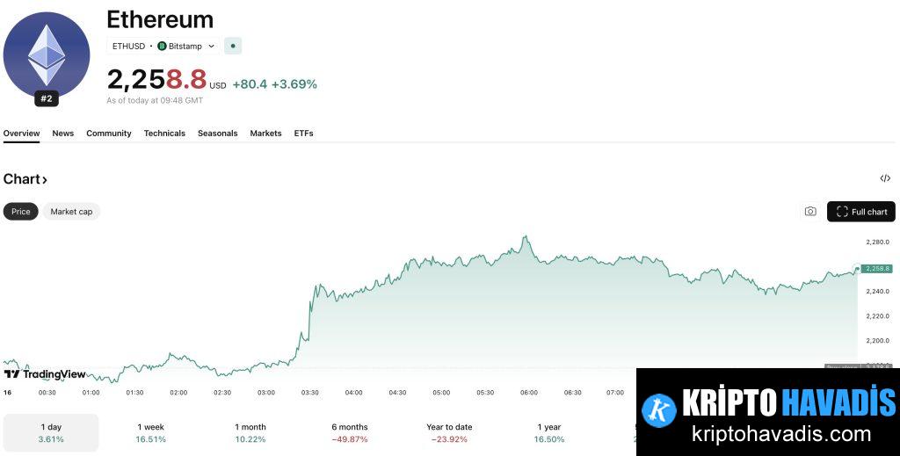Screen dimensions: 900x456
Task: Switch to the Community tab
Action: coord(109,133)
